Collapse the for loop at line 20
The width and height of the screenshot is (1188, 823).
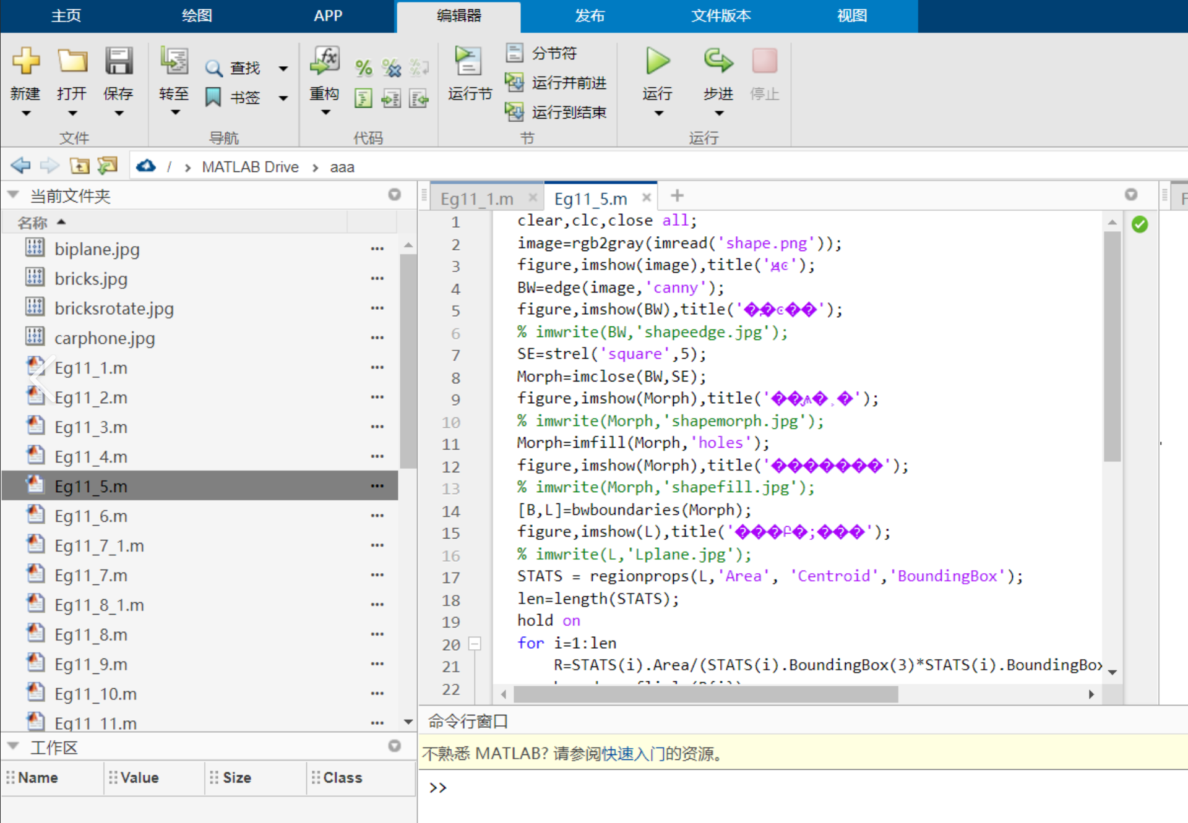475,644
